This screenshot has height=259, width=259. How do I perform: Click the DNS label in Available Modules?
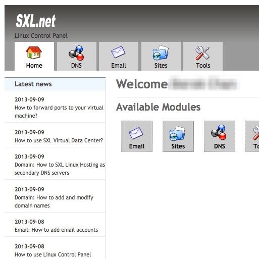(220, 146)
